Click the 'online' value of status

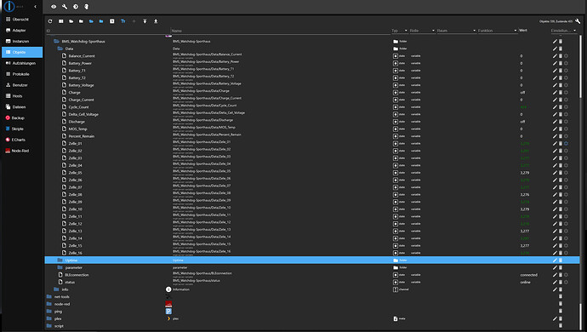click(525, 282)
